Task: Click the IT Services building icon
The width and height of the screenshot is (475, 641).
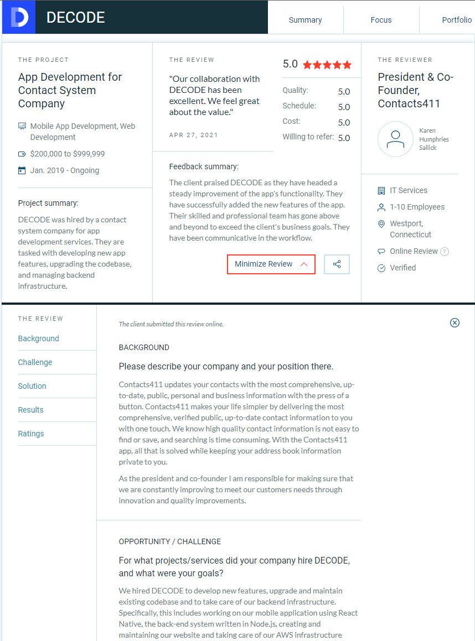Action: (x=381, y=190)
